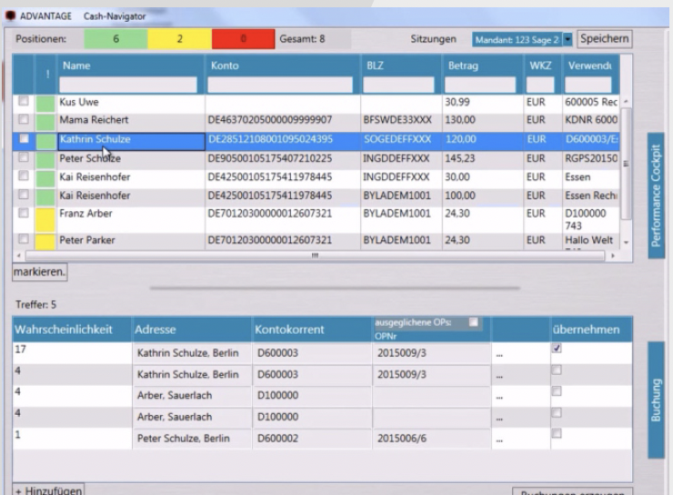Click the Konto filter input field
673x495 pixels.
point(280,85)
